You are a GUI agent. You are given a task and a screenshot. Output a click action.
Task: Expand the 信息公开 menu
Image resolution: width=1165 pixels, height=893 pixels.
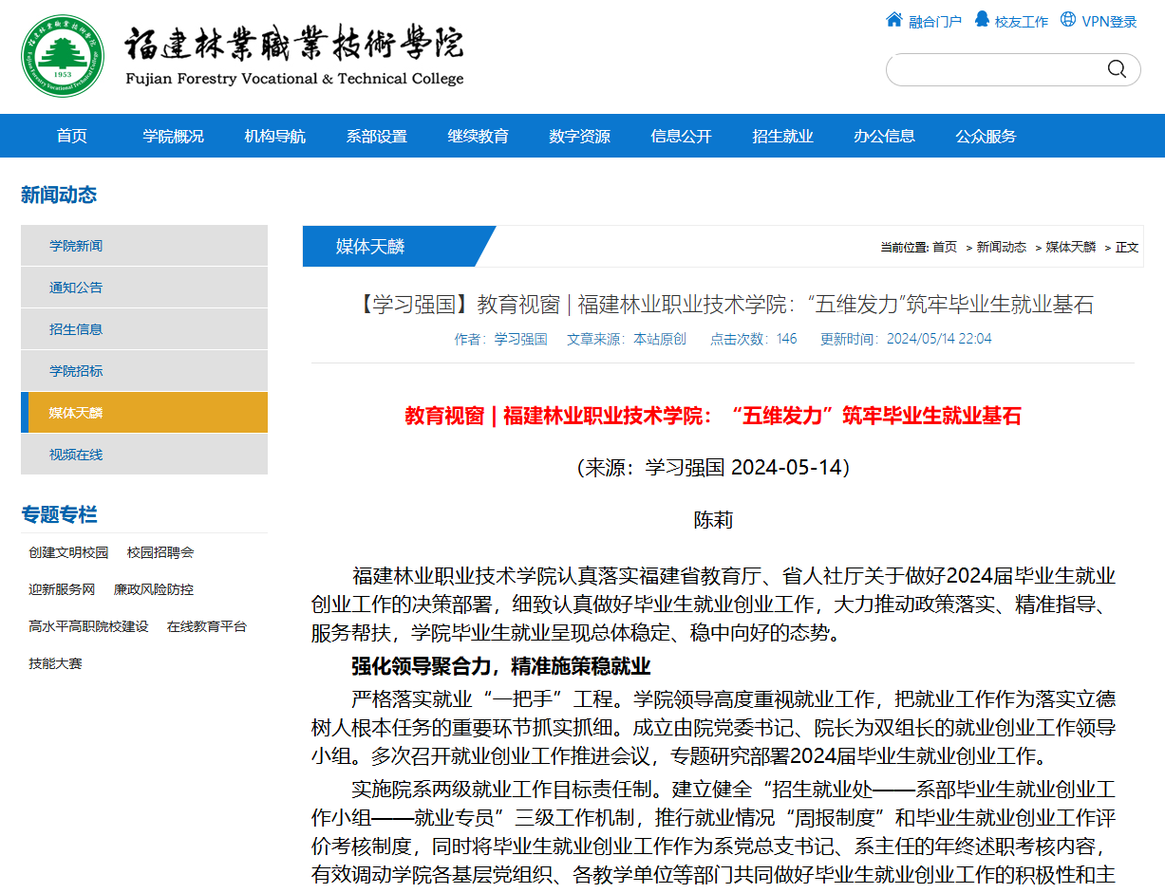681,136
